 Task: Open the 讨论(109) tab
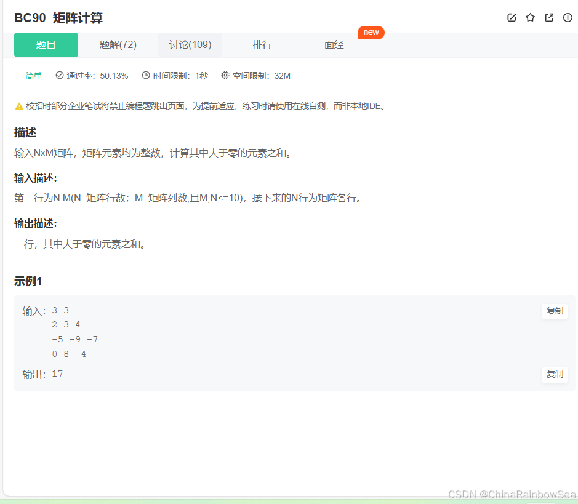coord(190,44)
